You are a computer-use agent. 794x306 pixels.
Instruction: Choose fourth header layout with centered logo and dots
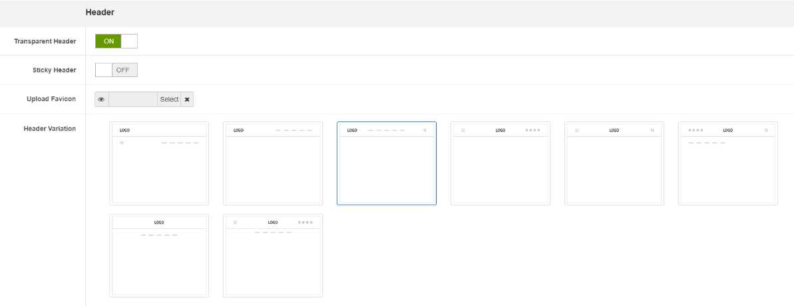coord(500,163)
